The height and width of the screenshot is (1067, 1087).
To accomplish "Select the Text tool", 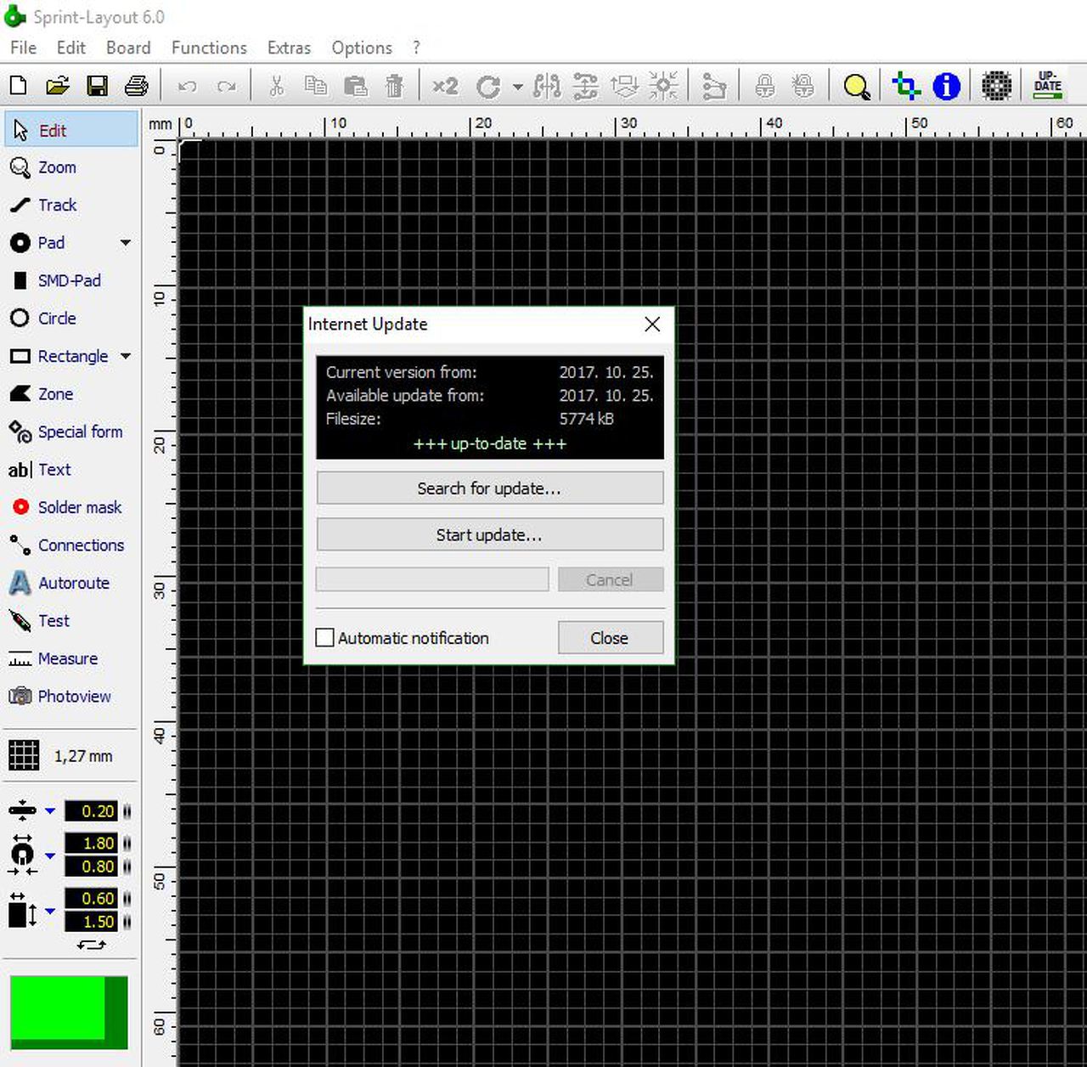I will (71, 470).
